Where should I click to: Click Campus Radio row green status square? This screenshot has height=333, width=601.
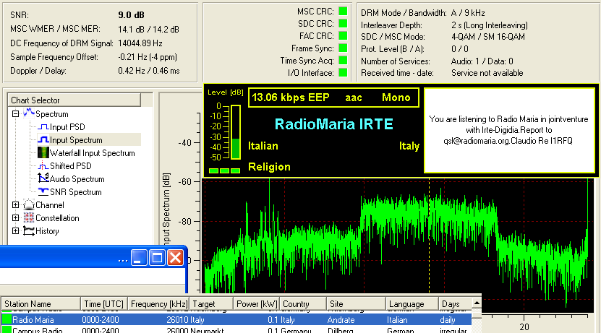click(x=7, y=329)
